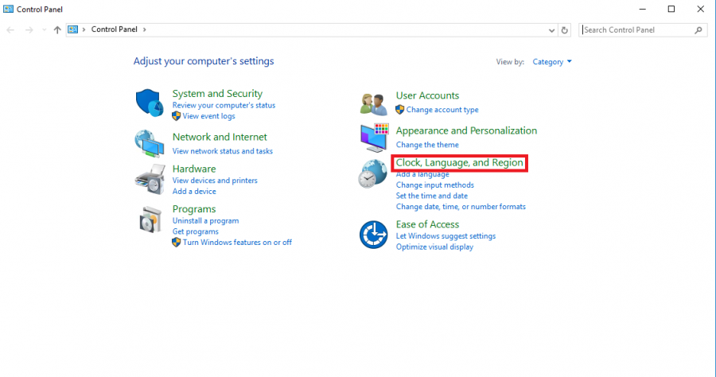This screenshot has height=377, width=716.
Task: Click the Forward navigation arrow
Action: (x=29, y=30)
